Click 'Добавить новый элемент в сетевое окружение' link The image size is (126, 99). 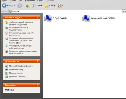click(21, 23)
